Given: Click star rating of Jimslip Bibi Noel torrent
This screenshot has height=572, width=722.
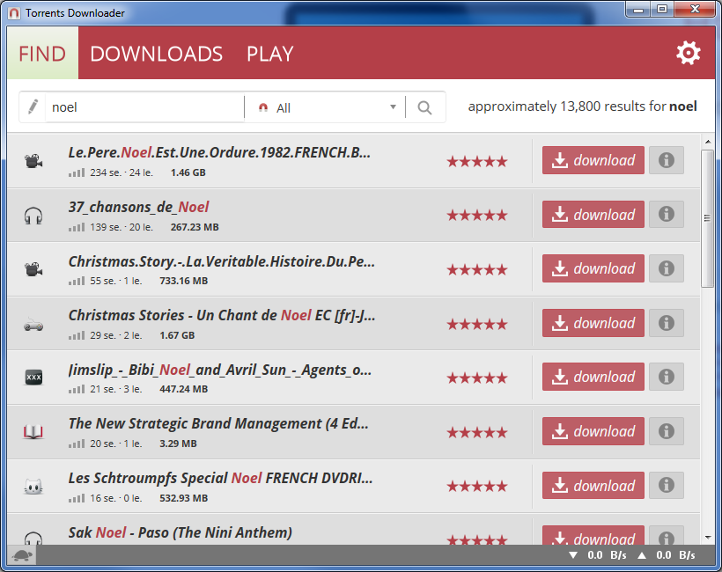Looking at the screenshot, I should coord(476,378).
